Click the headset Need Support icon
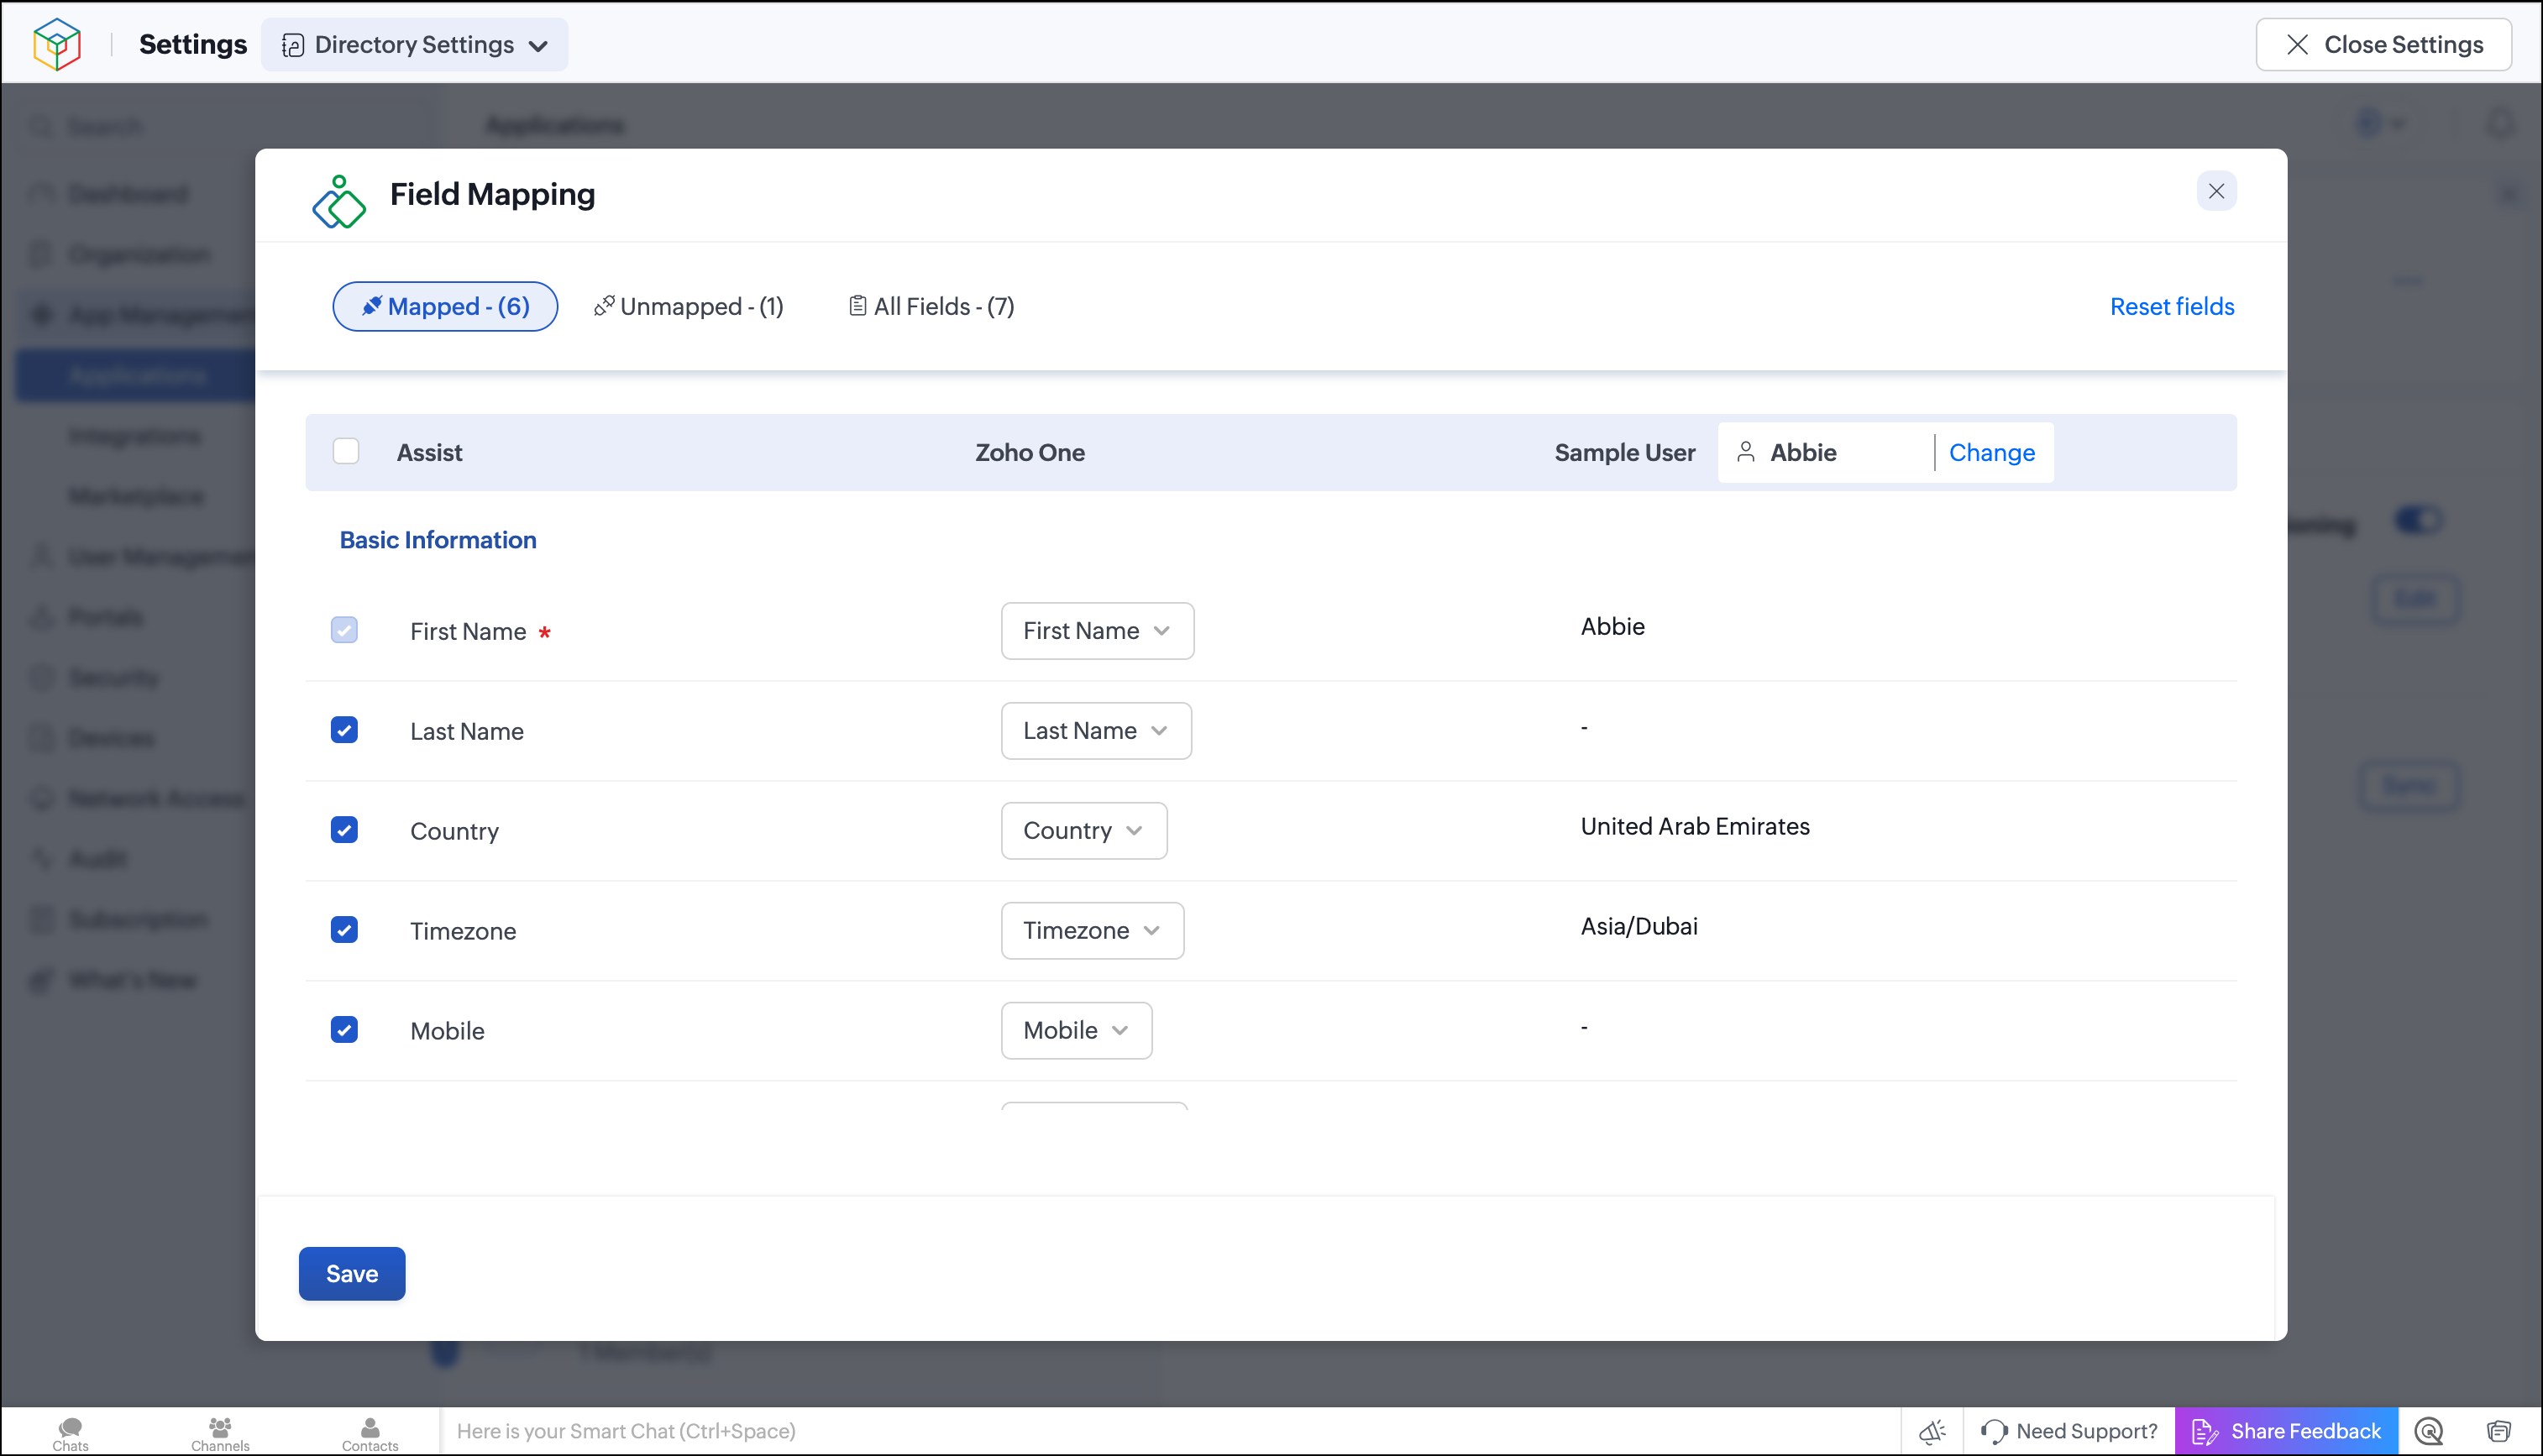Screen dimensions: 2543x1456 pyautogui.click(x=1994, y=1431)
